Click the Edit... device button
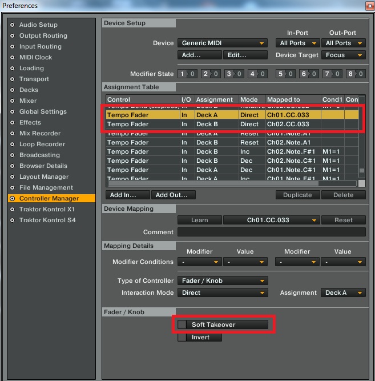The height and width of the screenshot is (381, 375). (245, 55)
